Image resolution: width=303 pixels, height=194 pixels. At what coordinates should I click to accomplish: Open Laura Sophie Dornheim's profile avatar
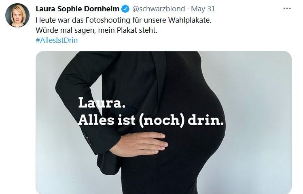[x=17, y=15]
